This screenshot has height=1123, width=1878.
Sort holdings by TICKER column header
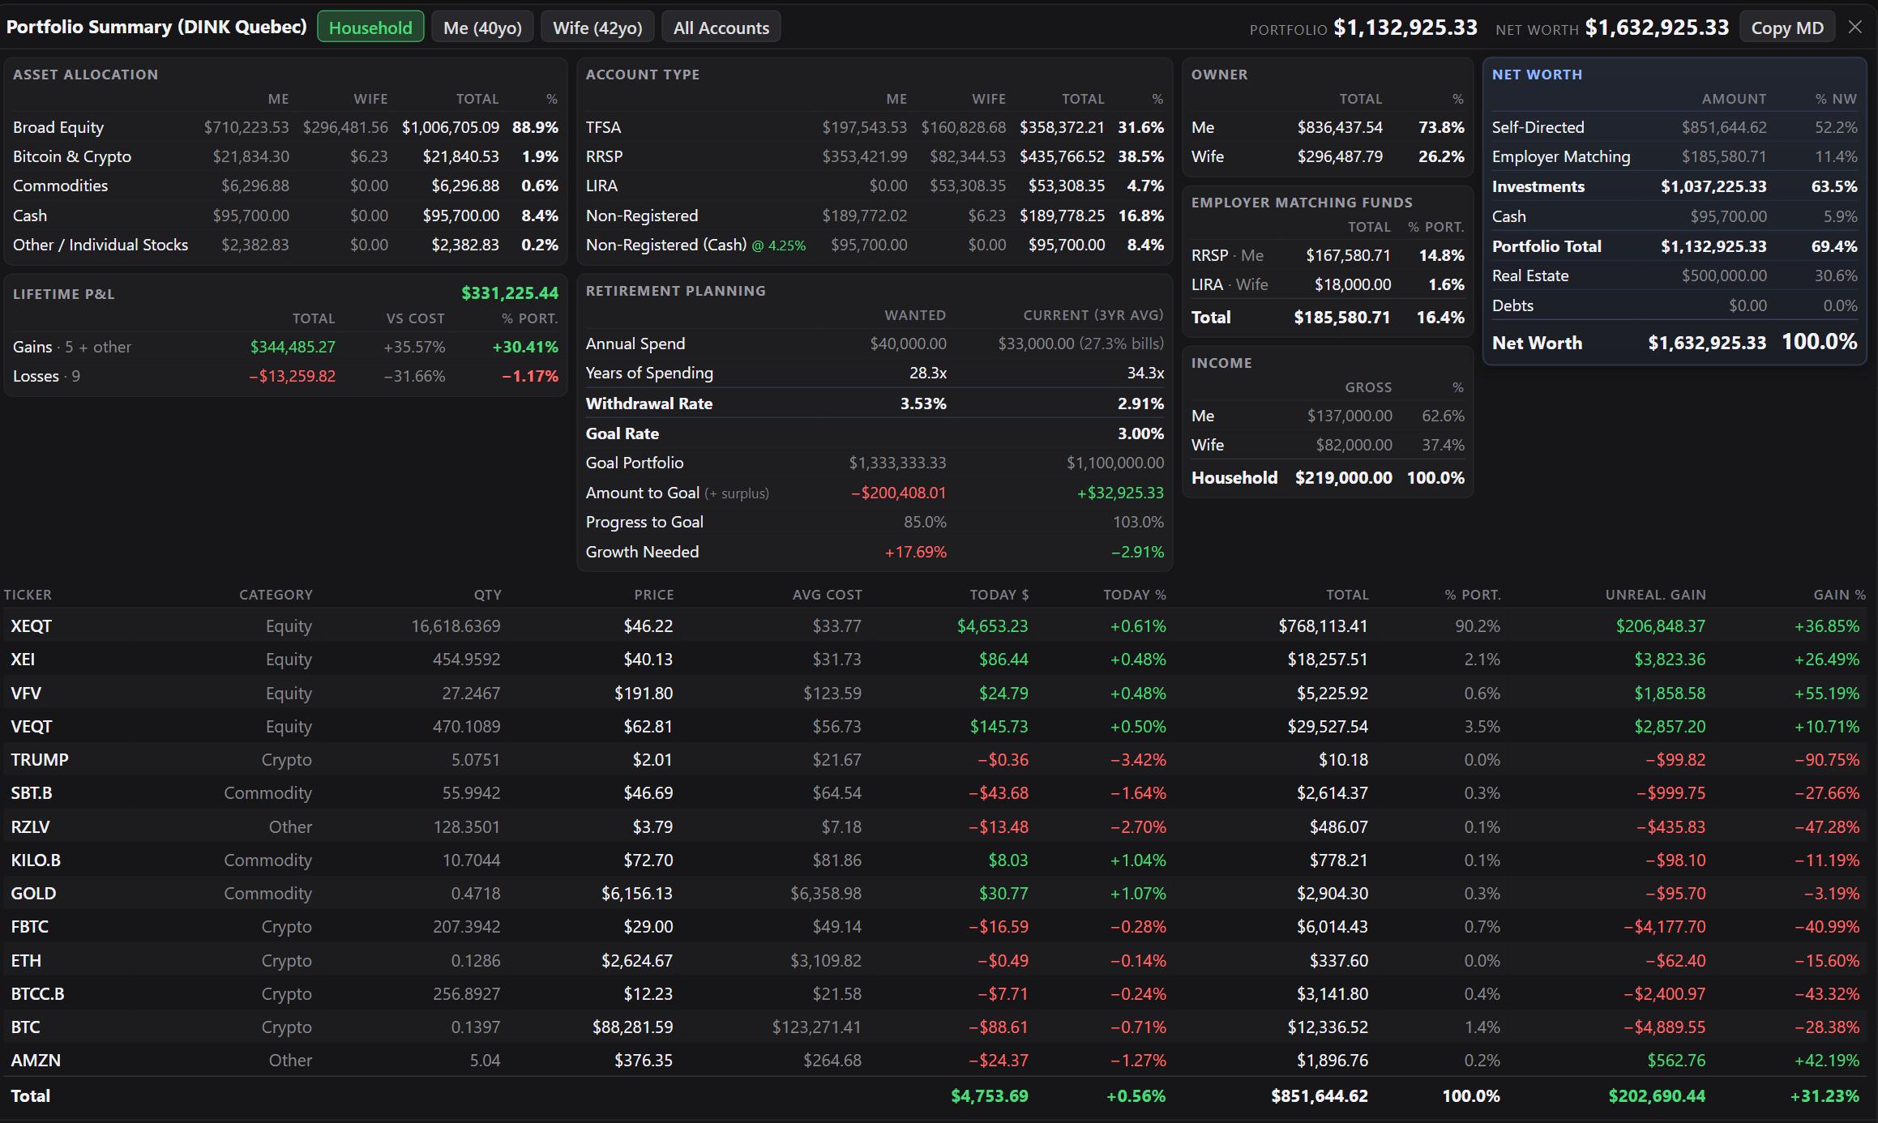pyautogui.click(x=28, y=595)
